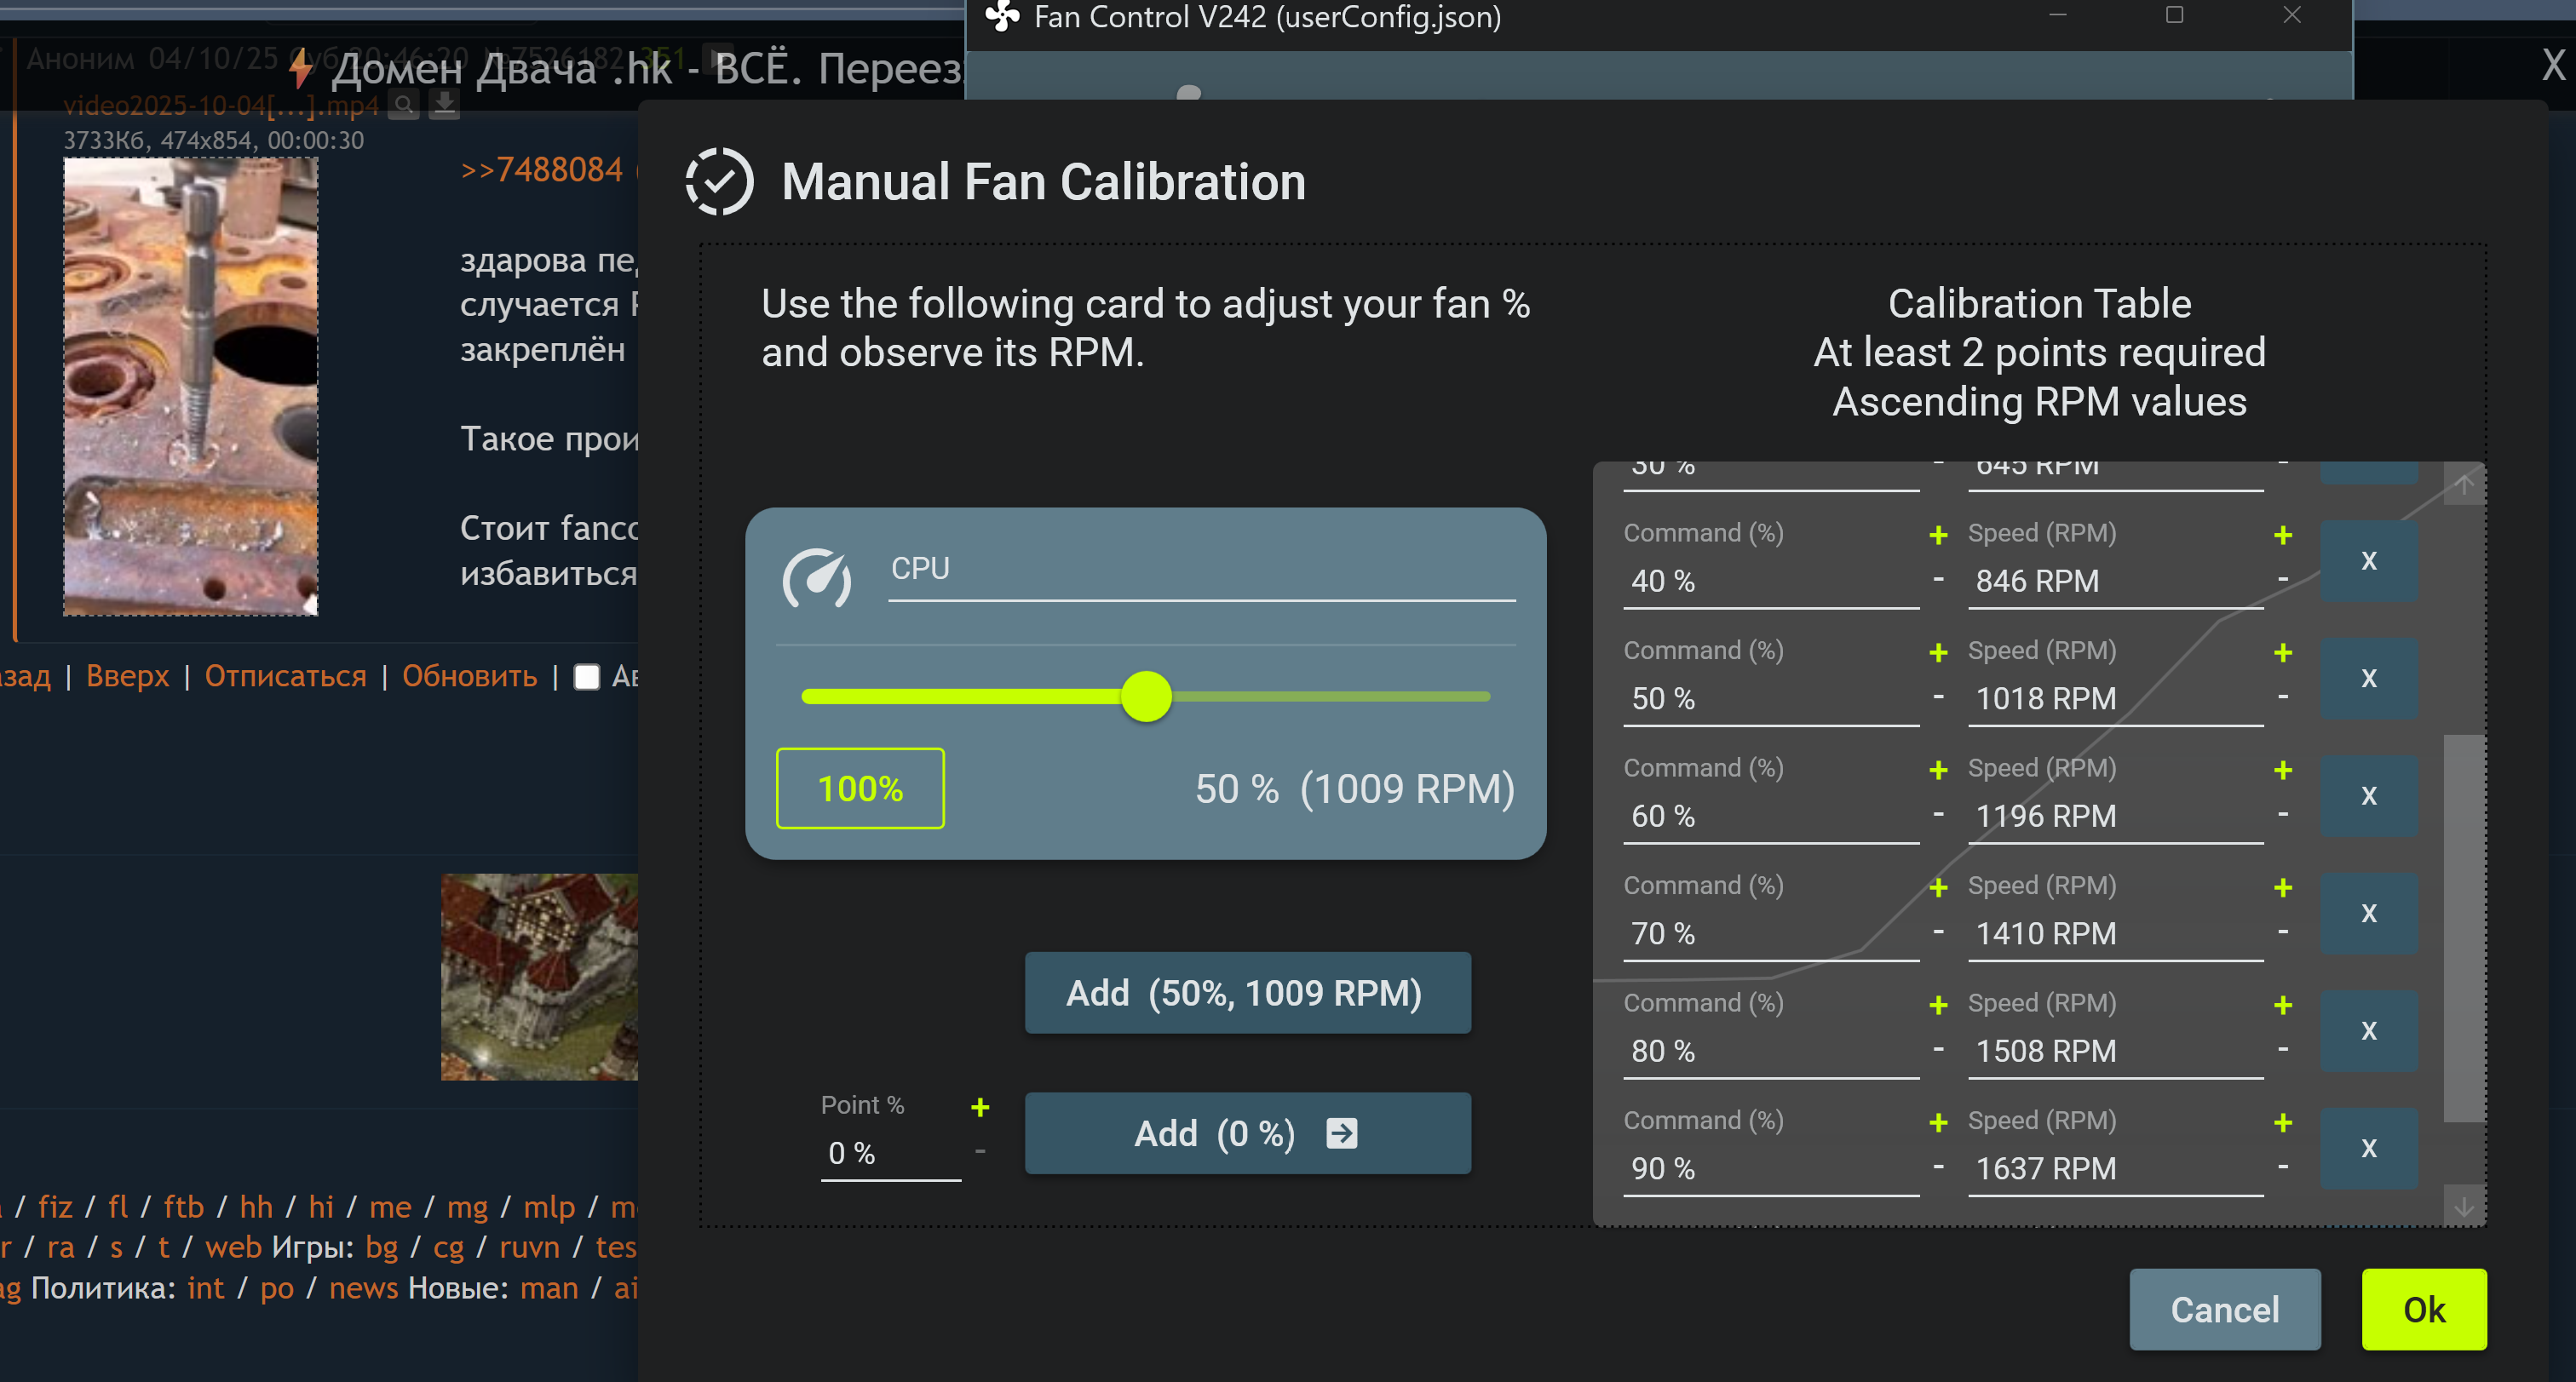This screenshot has width=2576, height=1382.
Task: Increase Point % with plus stepper
Action: [x=980, y=1107]
